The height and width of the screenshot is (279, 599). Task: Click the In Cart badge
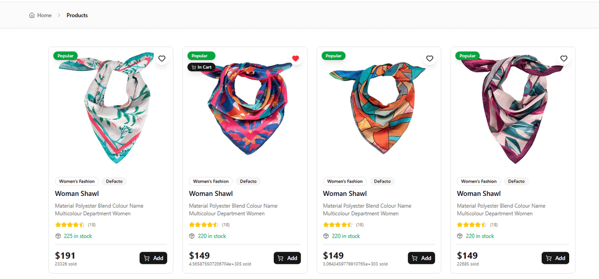coord(201,67)
